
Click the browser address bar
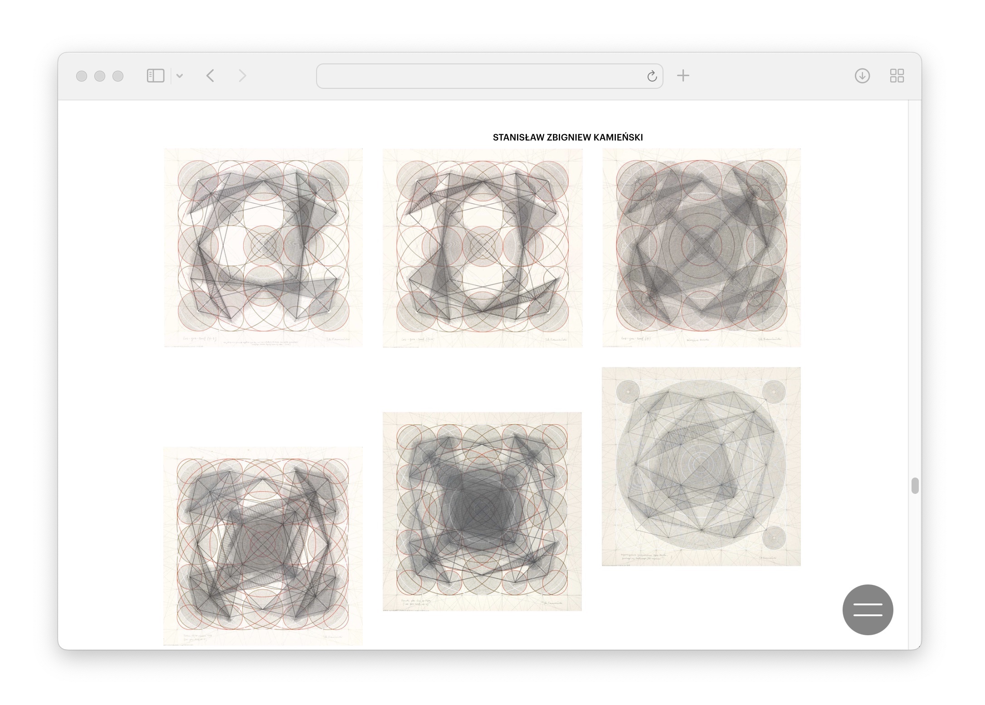(x=481, y=76)
